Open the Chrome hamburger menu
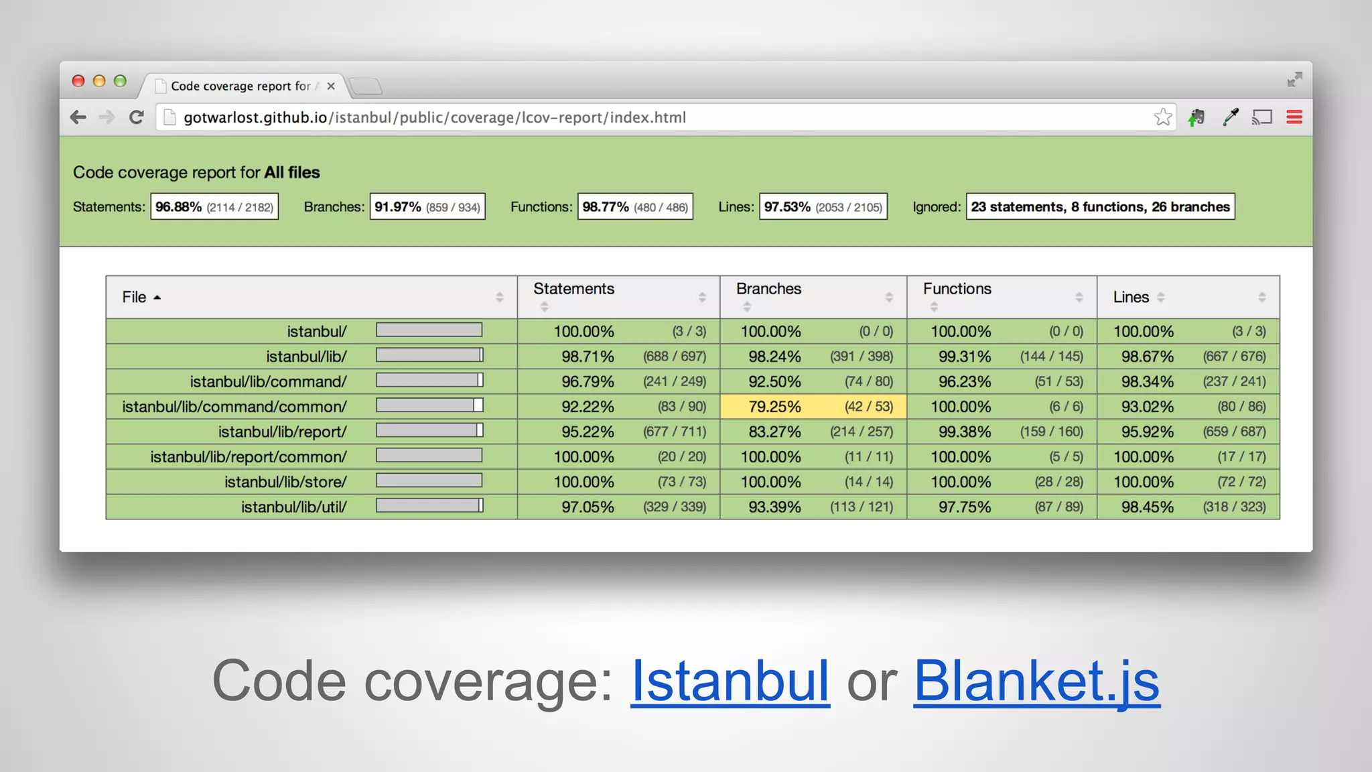This screenshot has height=772, width=1372. tap(1294, 117)
